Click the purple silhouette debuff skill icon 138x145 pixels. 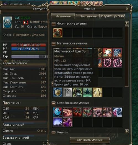click(x=67, y=122)
